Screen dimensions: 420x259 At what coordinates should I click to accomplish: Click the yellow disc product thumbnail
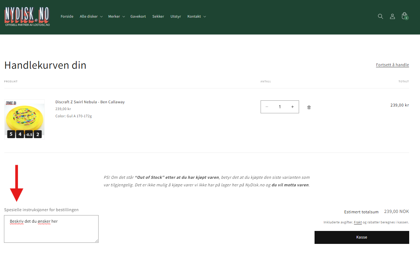point(24,119)
